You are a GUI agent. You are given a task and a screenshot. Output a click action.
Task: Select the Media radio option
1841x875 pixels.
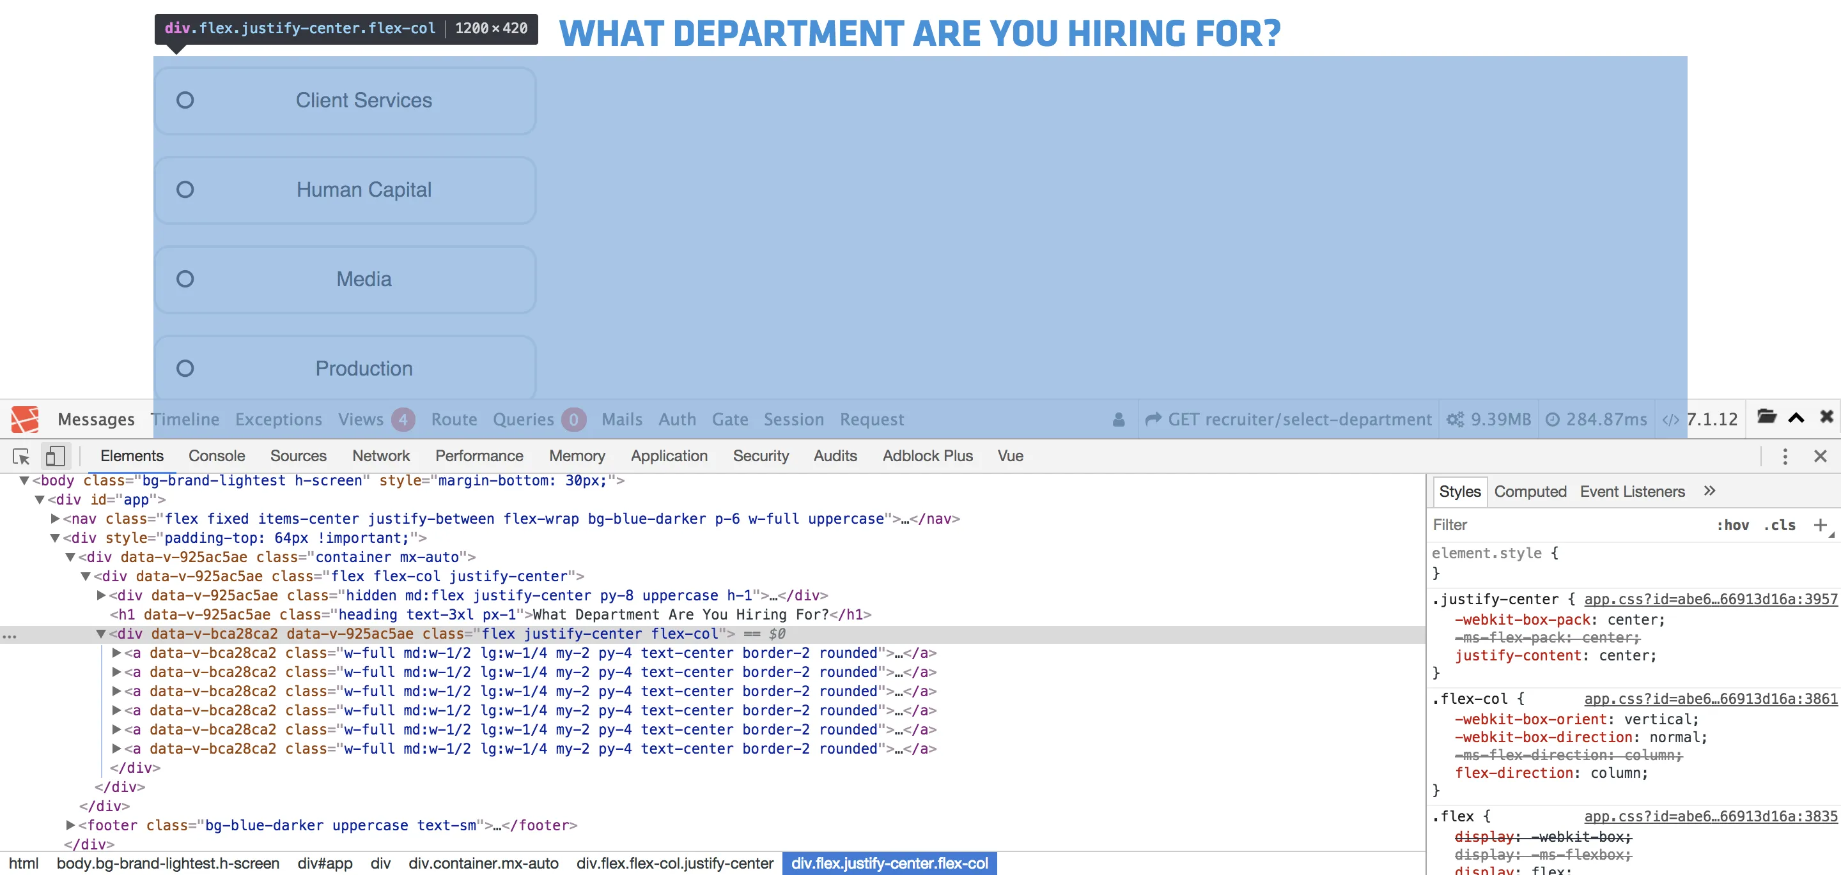185,278
